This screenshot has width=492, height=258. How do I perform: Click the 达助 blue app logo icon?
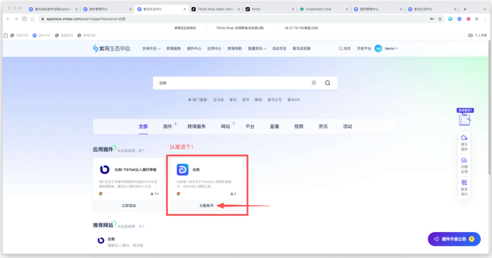pyautogui.click(x=182, y=170)
